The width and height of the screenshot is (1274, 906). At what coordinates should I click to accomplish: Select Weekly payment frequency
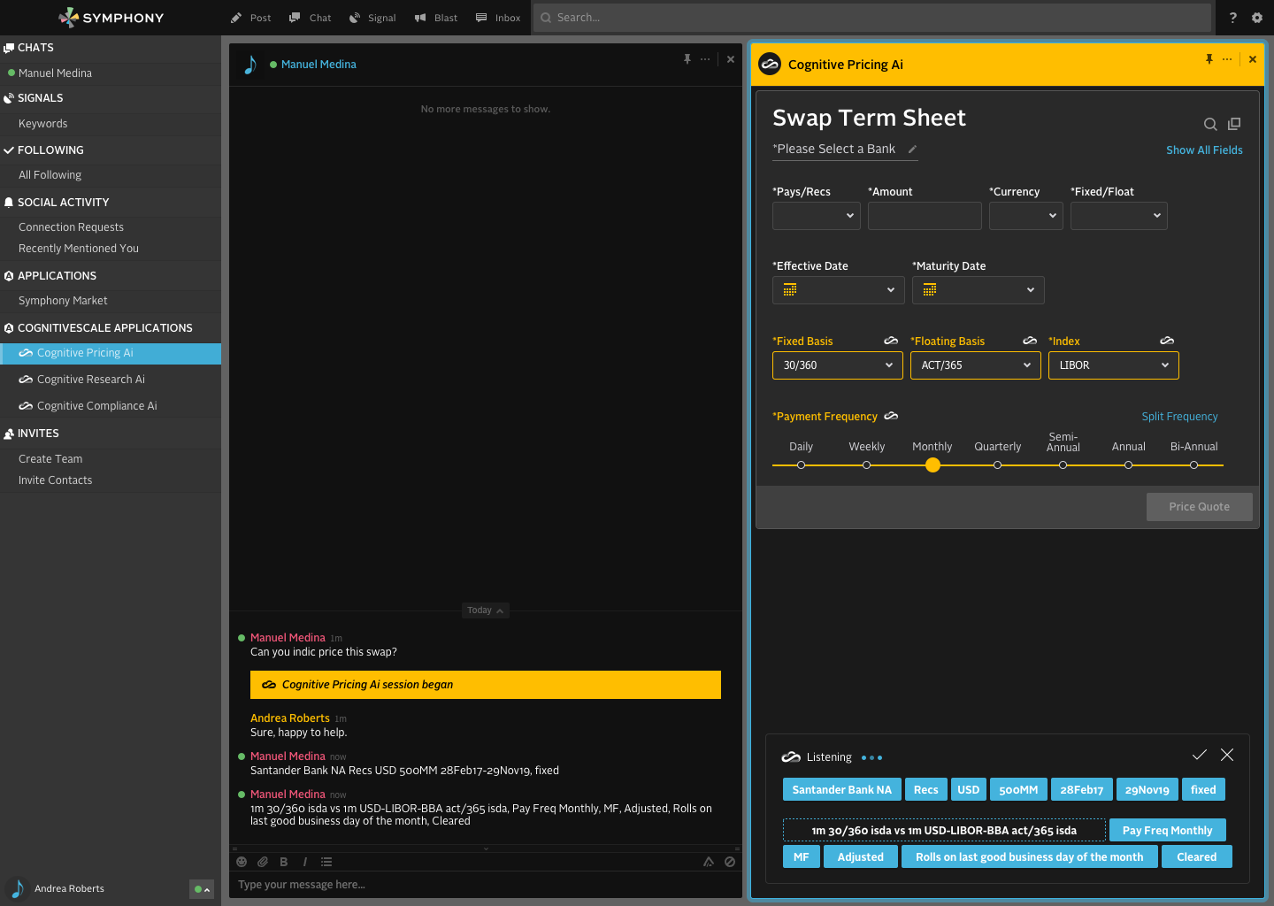[866, 465]
